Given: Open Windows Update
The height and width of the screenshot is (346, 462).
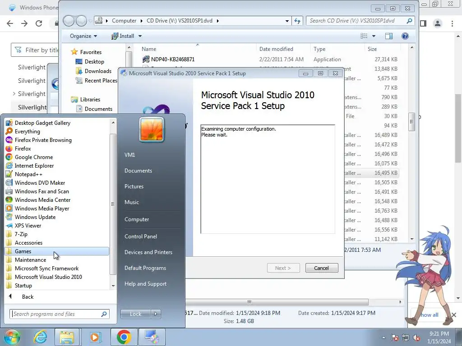Looking at the screenshot, I should click(35, 217).
